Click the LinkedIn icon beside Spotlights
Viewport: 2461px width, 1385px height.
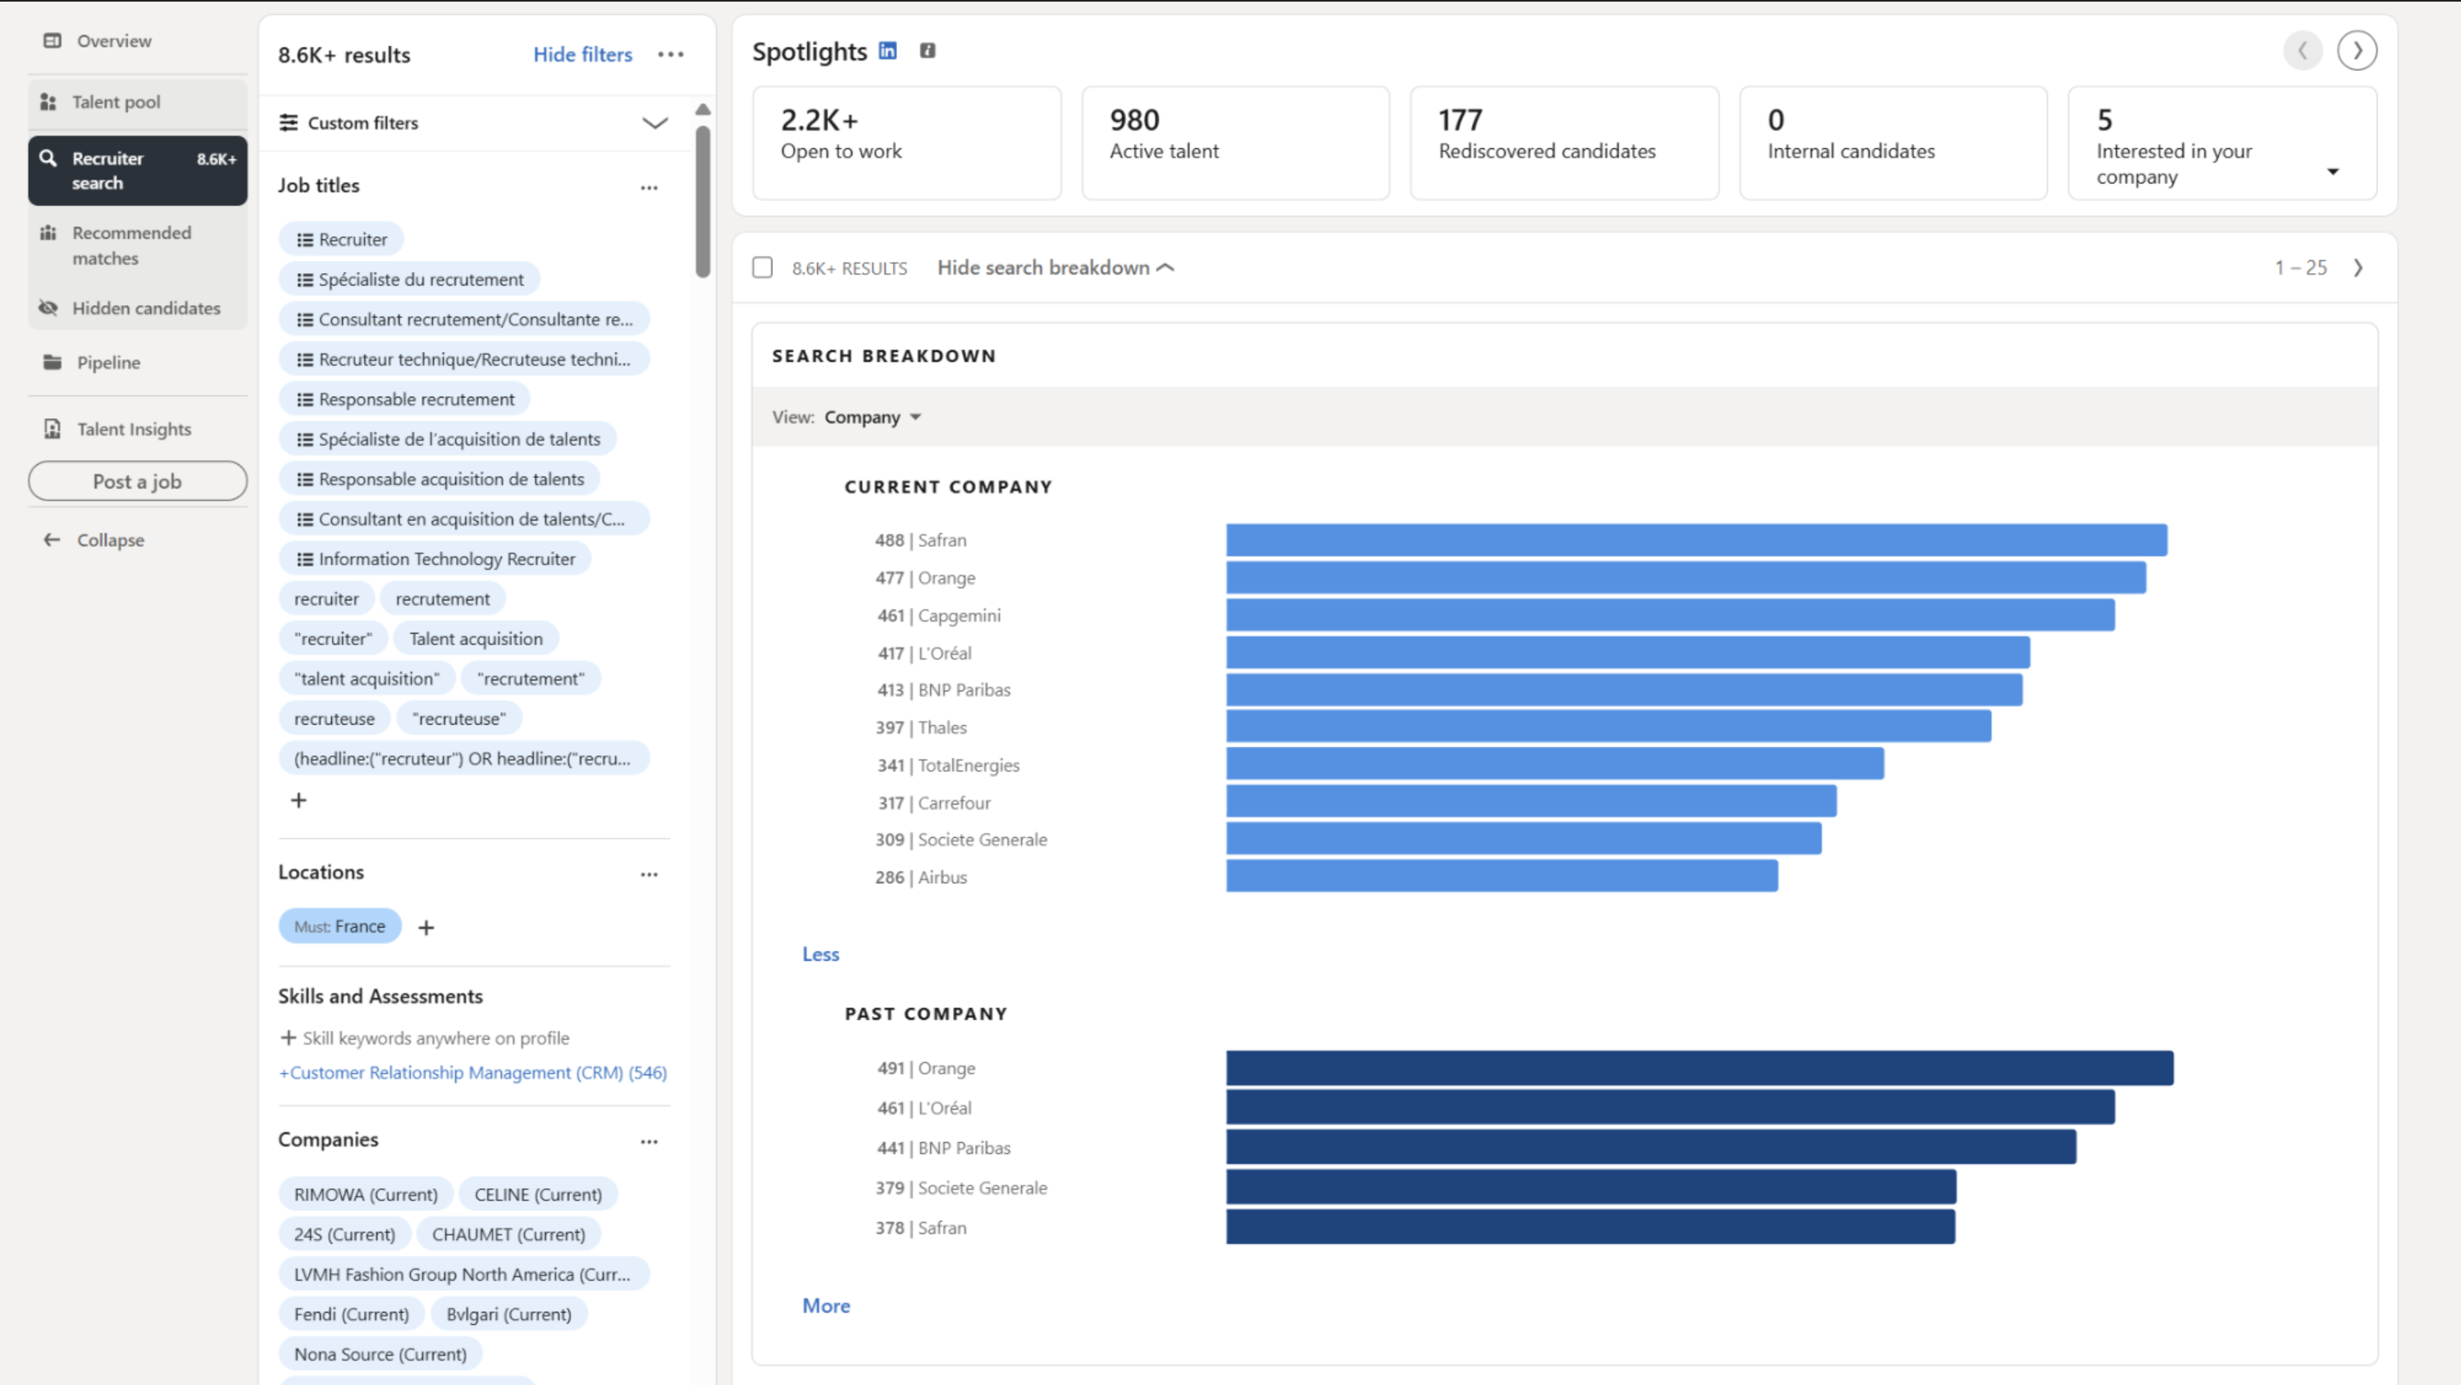tap(887, 51)
